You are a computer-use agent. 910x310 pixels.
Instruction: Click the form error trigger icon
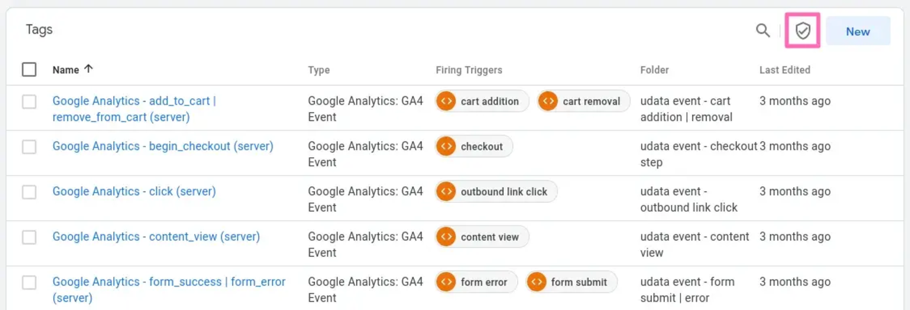pos(446,282)
